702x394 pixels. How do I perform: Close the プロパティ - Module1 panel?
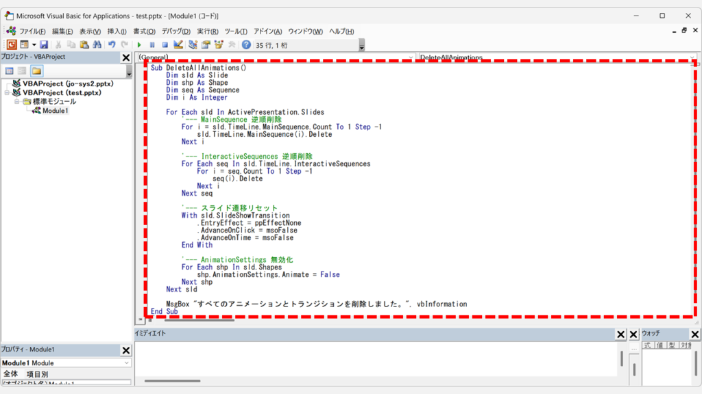[x=126, y=350]
